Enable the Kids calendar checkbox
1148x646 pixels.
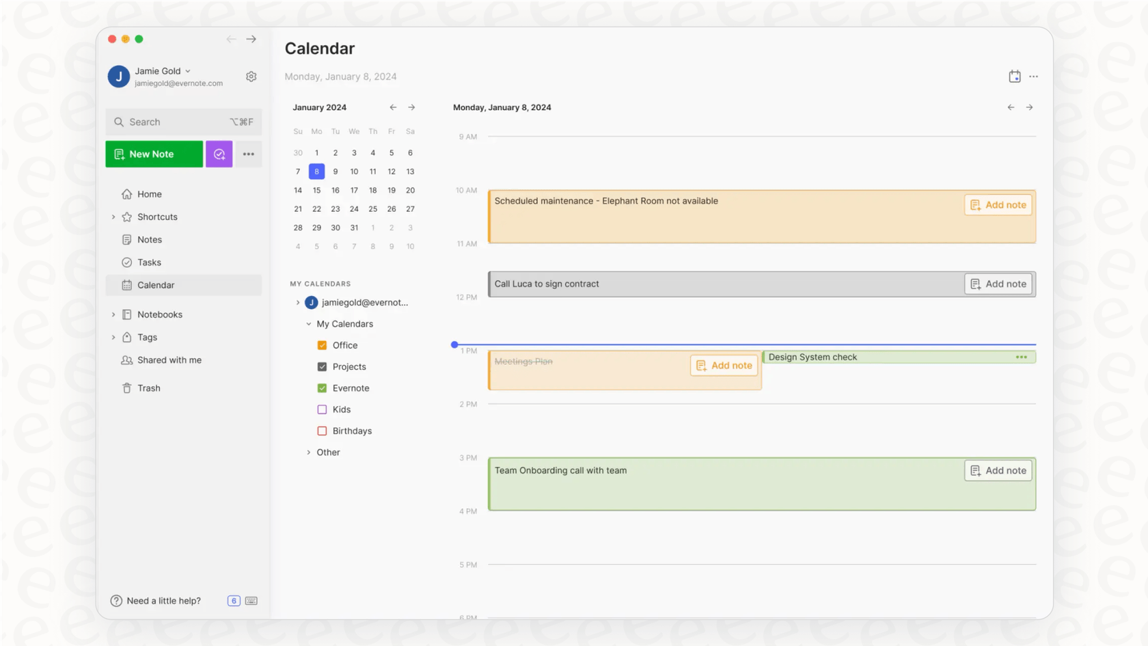click(x=322, y=409)
